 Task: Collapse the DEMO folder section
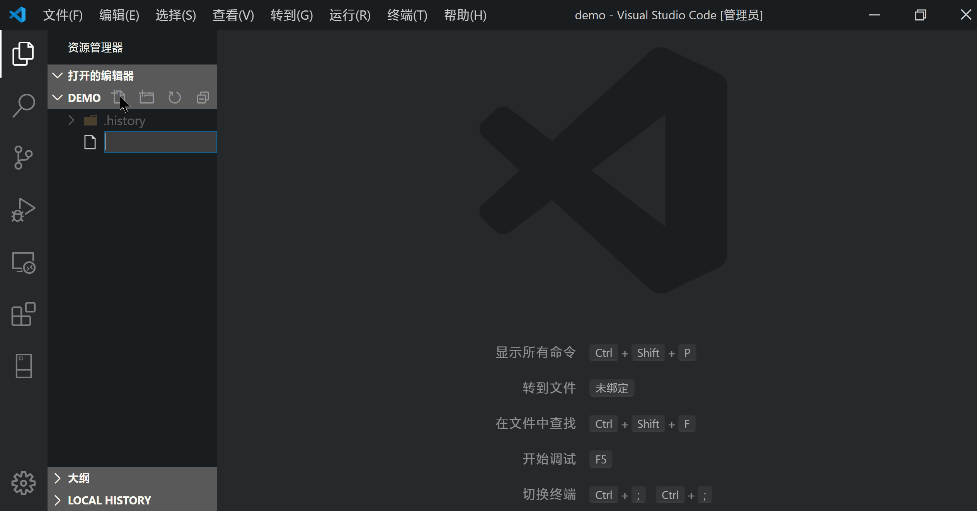(x=58, y=97)
